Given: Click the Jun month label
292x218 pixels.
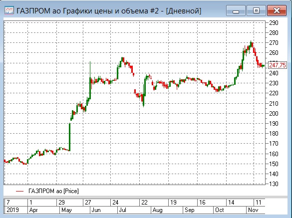Looking at the screenshot, I should (x=96, y=210).
